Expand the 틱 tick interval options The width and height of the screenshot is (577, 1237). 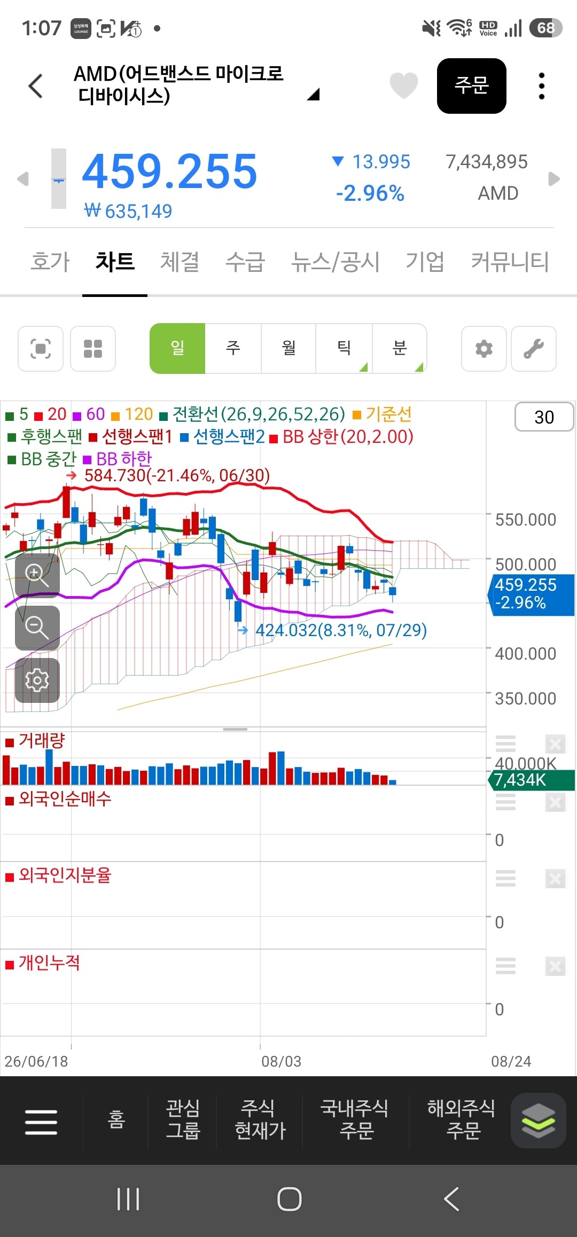344,348
